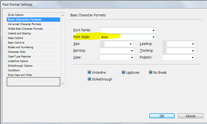Increase Leading with the up stepper
Screen dimensions: 207x124
click(x=164, y=42)
